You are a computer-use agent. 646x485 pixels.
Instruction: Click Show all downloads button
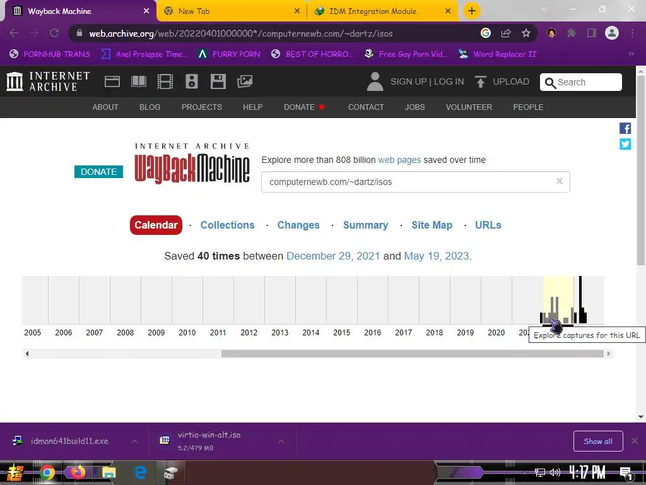[598, 441]
